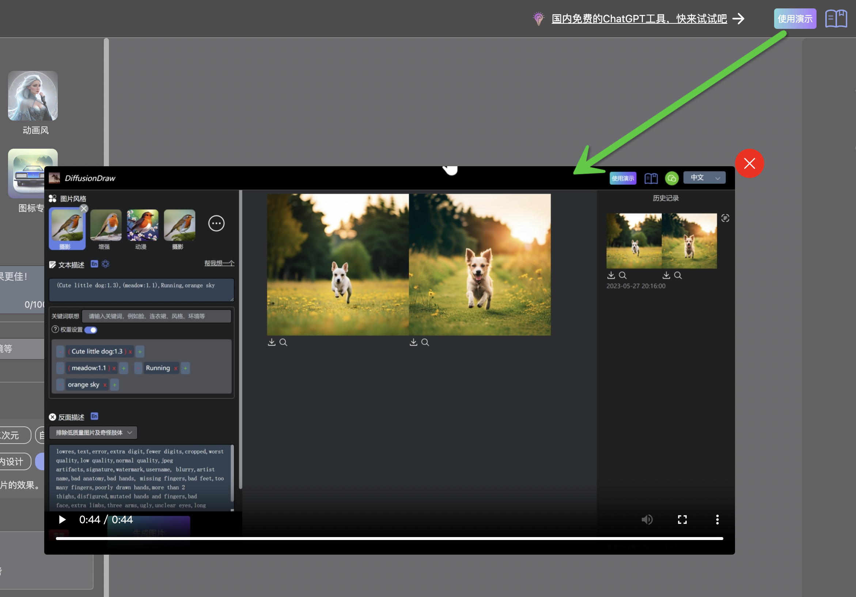
Task: Close the demo video with red X
Action: pos(749,163)
